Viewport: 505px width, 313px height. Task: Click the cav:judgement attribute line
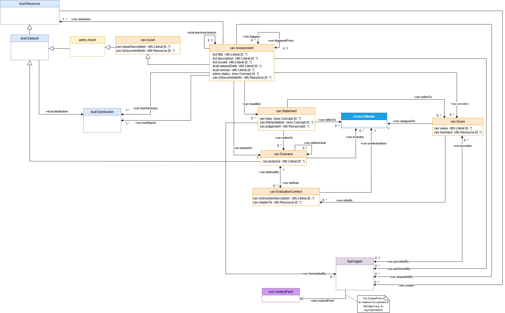284,126
